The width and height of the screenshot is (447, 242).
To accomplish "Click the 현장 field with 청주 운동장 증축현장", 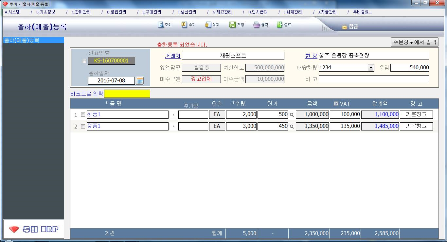I will (374, 56).
